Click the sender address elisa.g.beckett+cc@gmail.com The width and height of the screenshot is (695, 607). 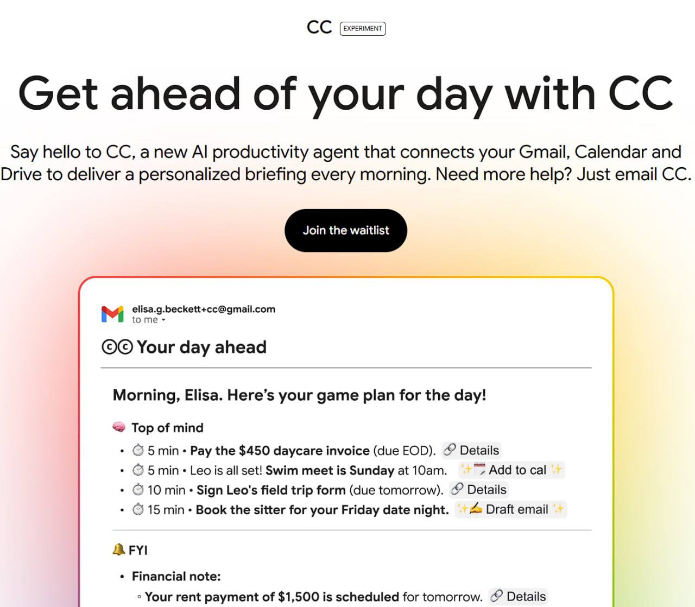tap(204, 309)
